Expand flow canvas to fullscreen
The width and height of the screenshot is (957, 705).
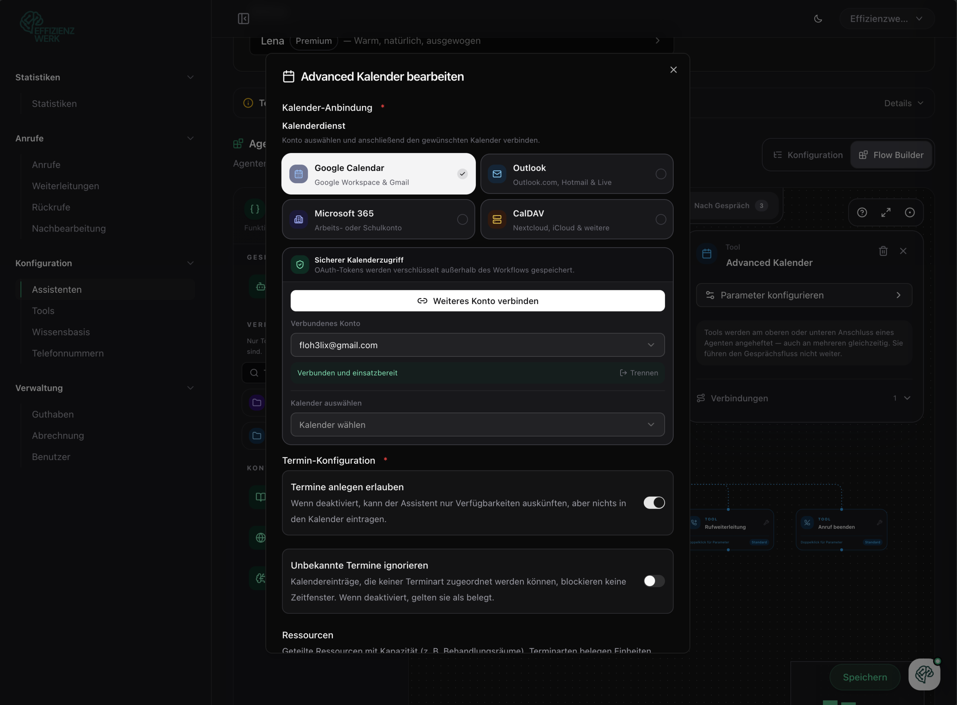886,212
